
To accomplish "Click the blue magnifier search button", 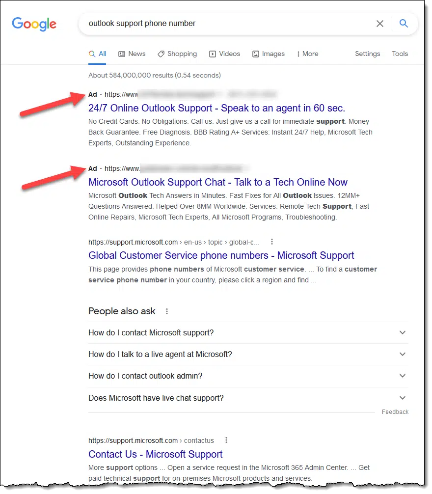I will [404, 23].
